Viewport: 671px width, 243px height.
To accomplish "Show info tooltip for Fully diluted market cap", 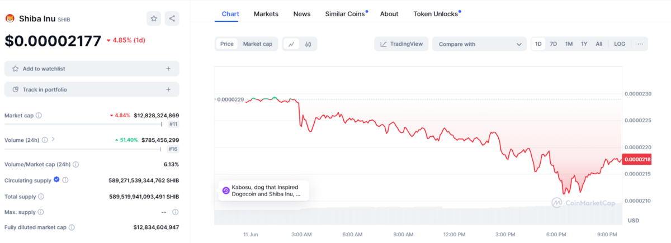I will 72,227.
